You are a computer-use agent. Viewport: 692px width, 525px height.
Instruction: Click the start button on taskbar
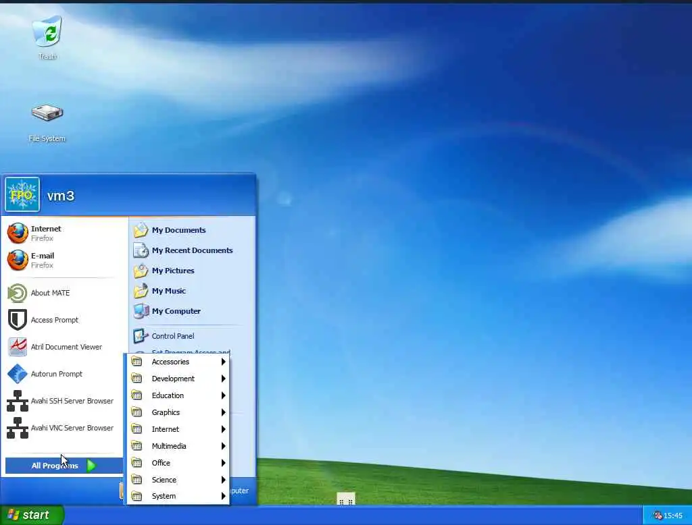coord(32,515)
